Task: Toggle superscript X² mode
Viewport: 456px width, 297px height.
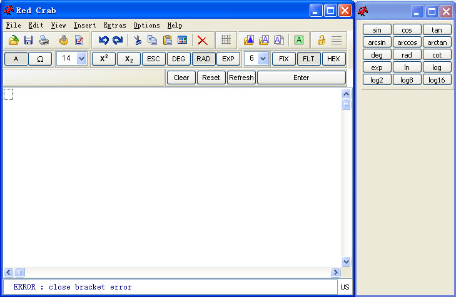Action: coord(104,59)
